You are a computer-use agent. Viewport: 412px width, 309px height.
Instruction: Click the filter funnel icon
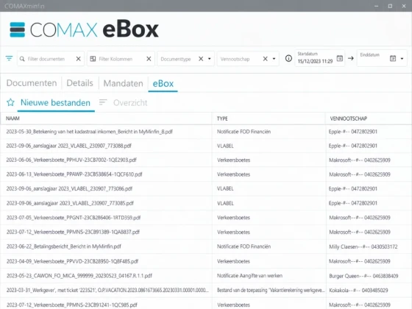coord(9,58)
